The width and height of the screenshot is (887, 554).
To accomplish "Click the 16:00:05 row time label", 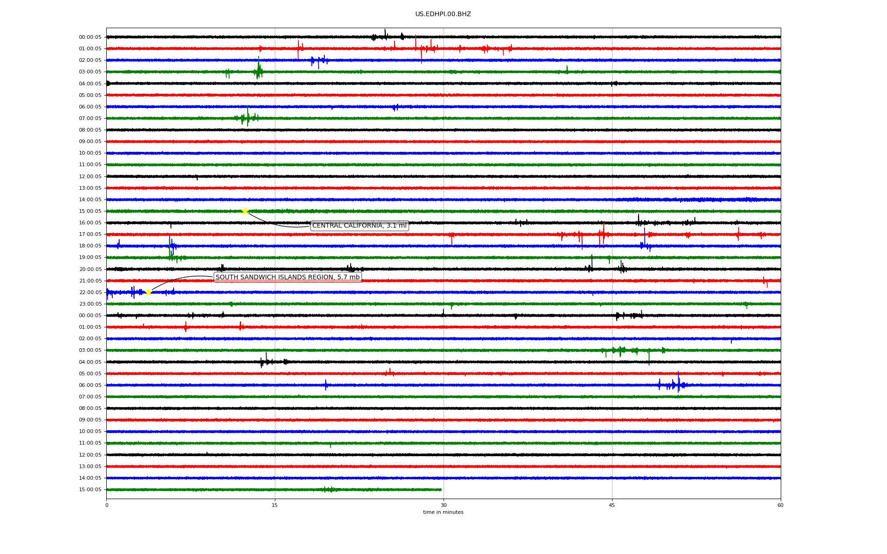I will [x=90, y=223].
